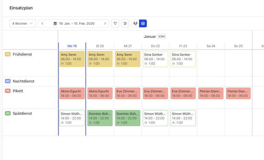Open Amy Senn's Frühdienst shift on Di 20
Image resolution: width=264 pixels, height=160 pixels.
coord(100,59)
